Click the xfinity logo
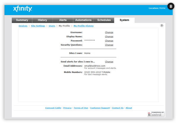Viewport: 178px width, 123px height. [x=23, y=9]
